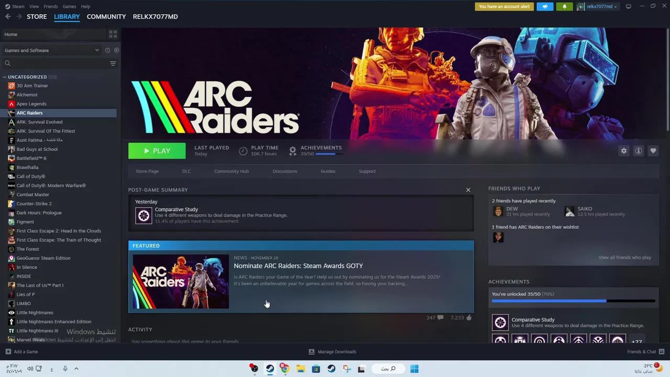This screenshot has height=377, width=670.
Task: Open the Friends menu
Action: tap(51, 6)
